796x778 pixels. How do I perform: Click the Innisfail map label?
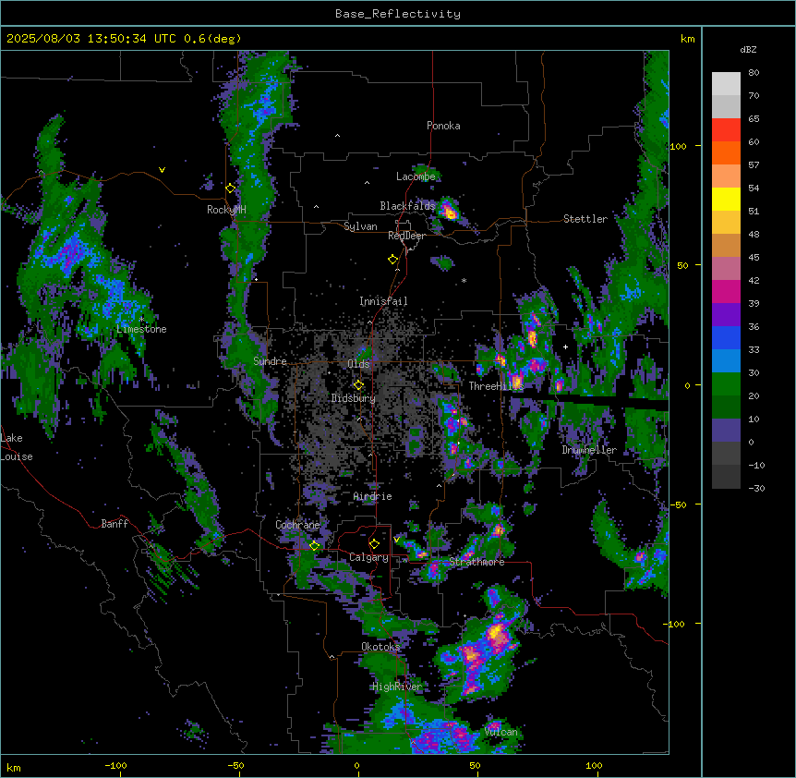coord(383,301)
